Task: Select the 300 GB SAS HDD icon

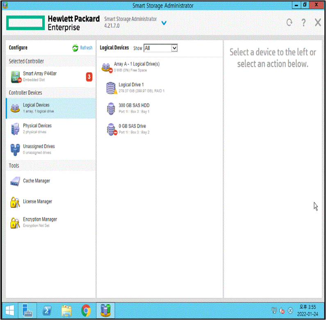Action: pos(111,108)
